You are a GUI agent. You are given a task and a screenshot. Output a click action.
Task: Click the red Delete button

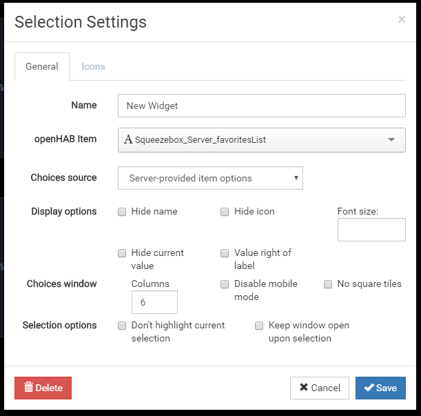pos(43,388)
